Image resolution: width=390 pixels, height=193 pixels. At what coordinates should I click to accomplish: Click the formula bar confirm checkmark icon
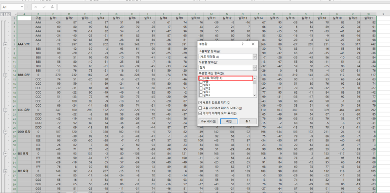pos(44,7)
